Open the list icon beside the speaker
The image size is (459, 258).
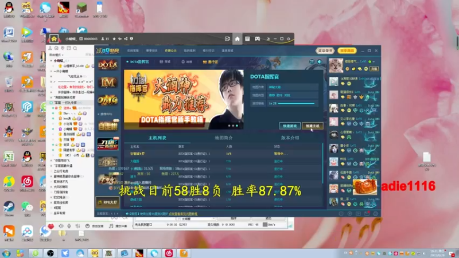pyautogui.click(x=312, y=62)
